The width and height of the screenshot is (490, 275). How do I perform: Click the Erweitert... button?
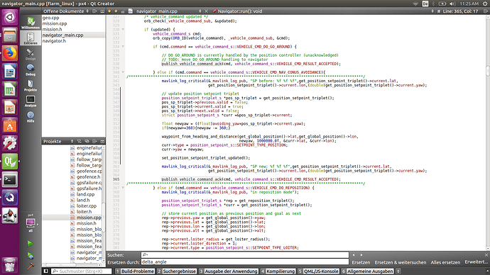pyautogui.click(x=477, y=262)
